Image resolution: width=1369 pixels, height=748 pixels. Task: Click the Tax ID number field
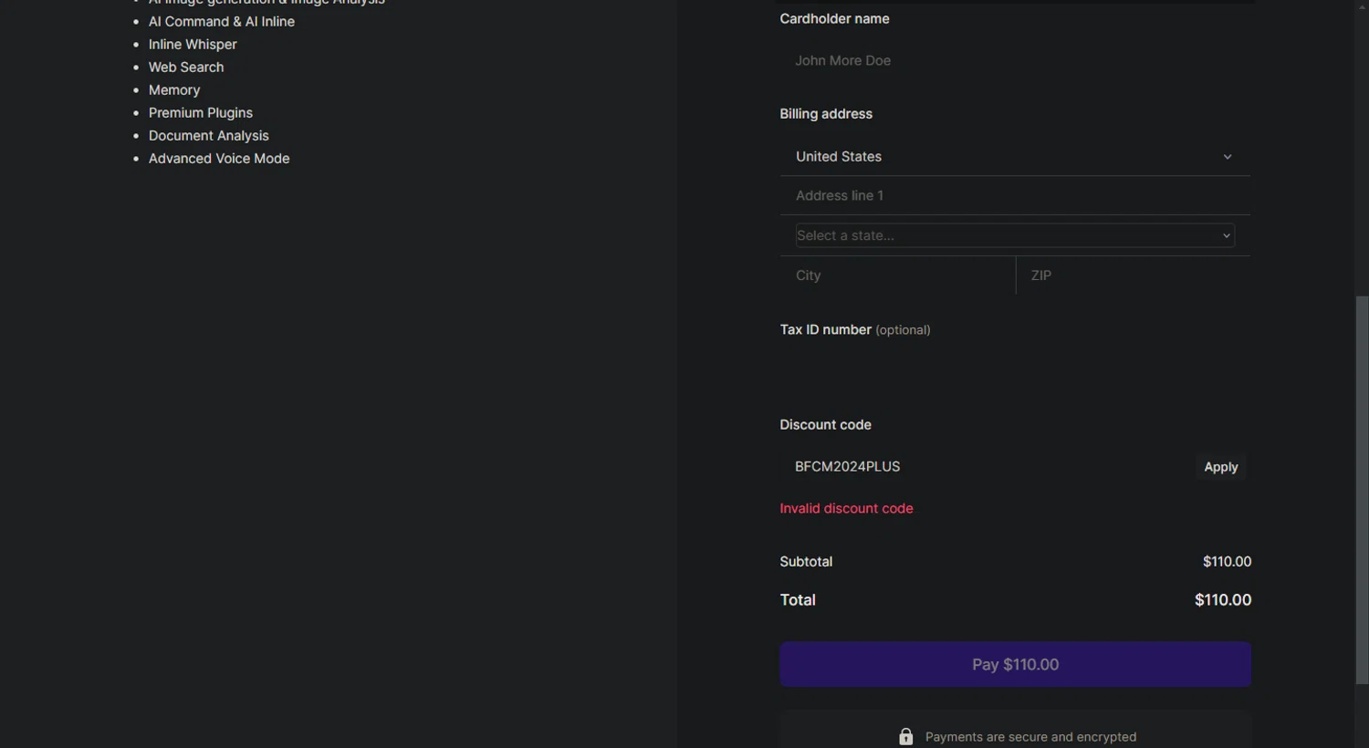[1015, 370]
